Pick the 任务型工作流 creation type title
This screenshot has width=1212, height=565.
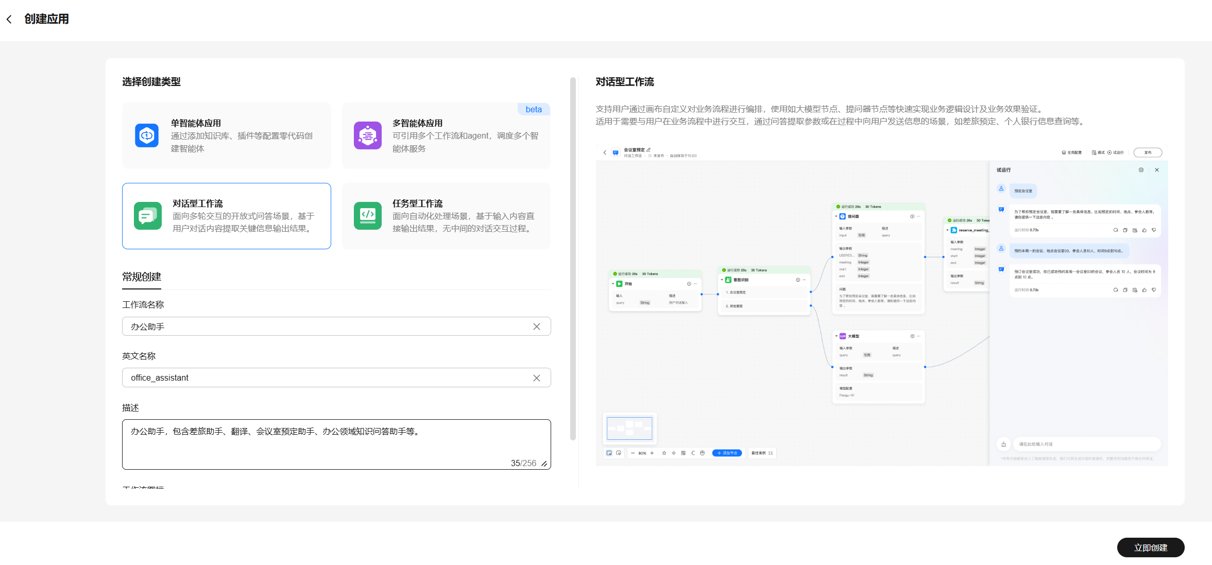click(417, 203)
